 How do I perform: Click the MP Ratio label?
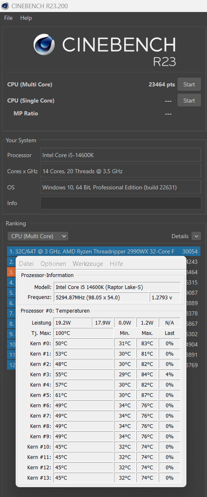point(26,113)
